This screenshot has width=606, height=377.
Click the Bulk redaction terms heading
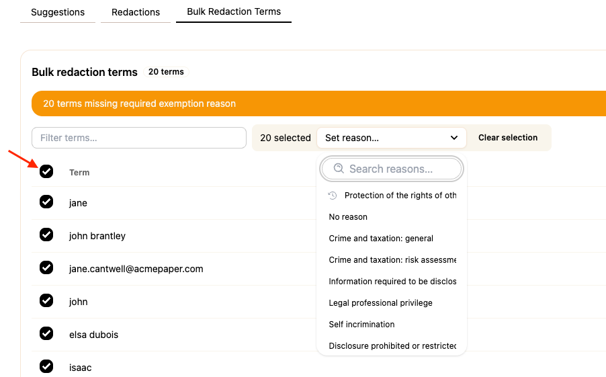(x=85, y=72)
